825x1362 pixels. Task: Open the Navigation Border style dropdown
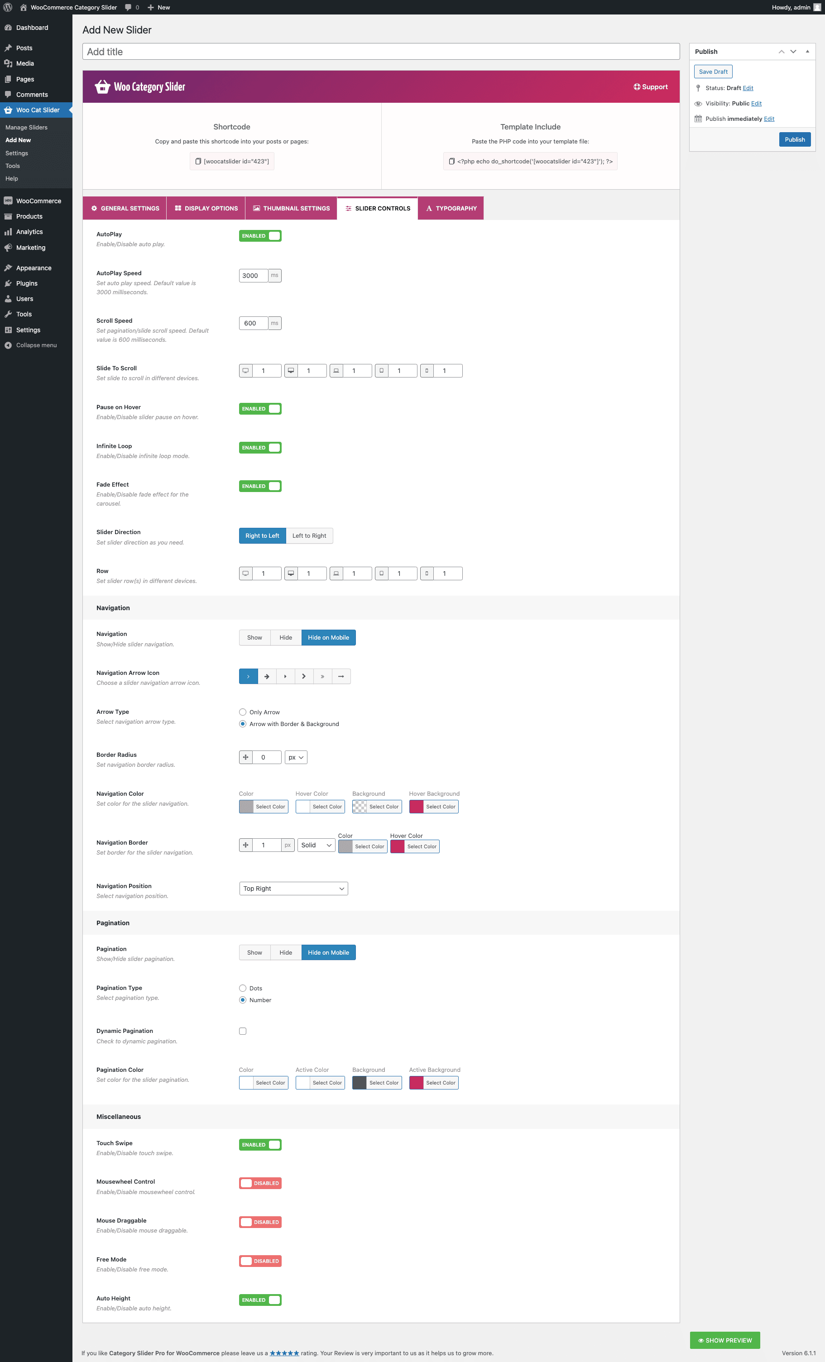click(x=316, y=845)
